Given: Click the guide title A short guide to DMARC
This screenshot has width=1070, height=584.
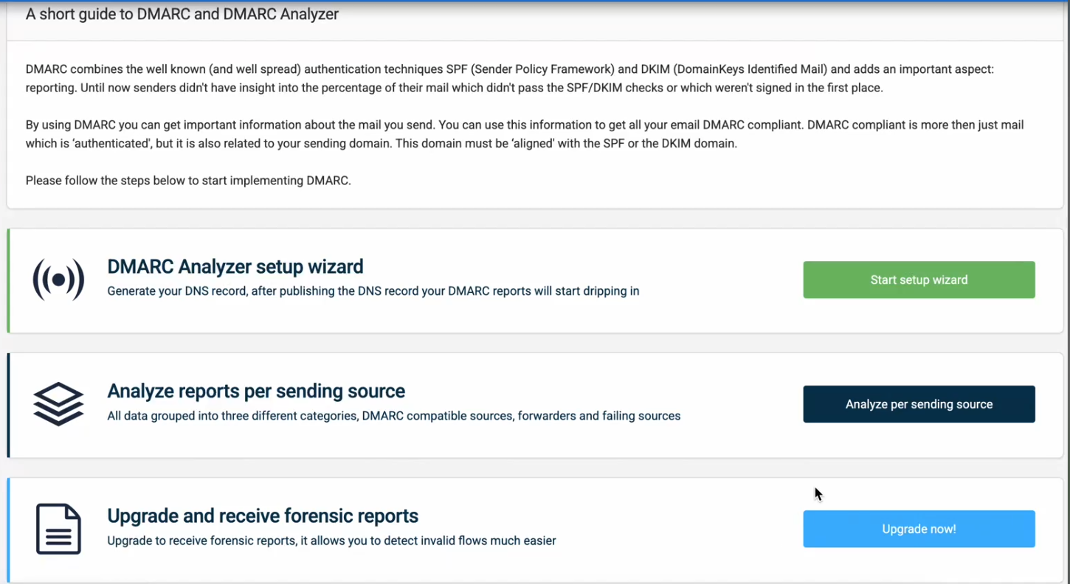Looking at the screenshot, I should click(x=182, y=13).
